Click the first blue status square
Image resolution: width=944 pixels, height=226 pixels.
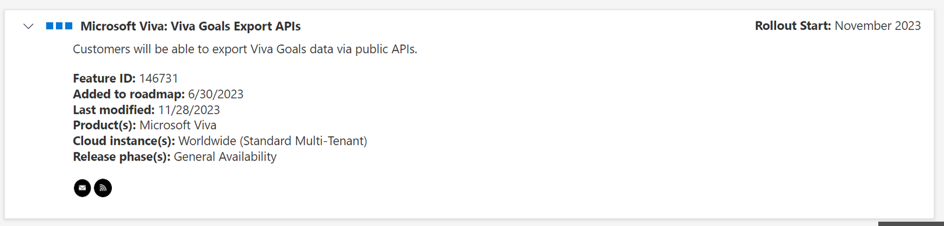coord(50,26)
